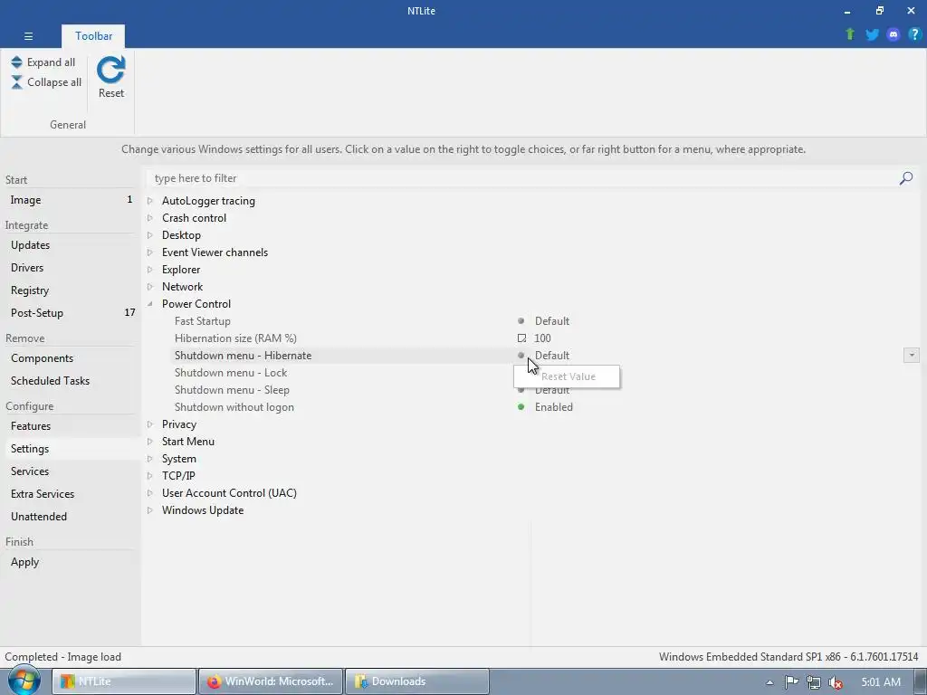This screenshot has width=927, height=695.
Task: Open the Image page in sidebar
Action: [x=71, y=200]
